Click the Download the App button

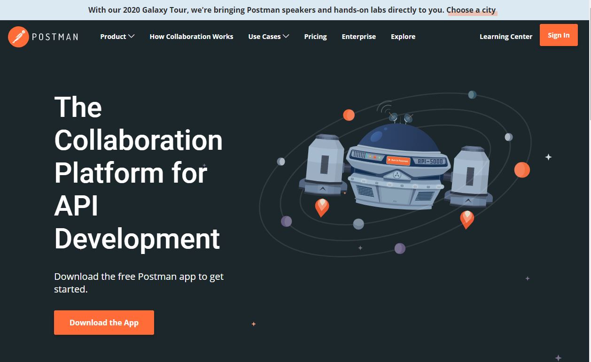pyautogui.click(x=104, y=323)
